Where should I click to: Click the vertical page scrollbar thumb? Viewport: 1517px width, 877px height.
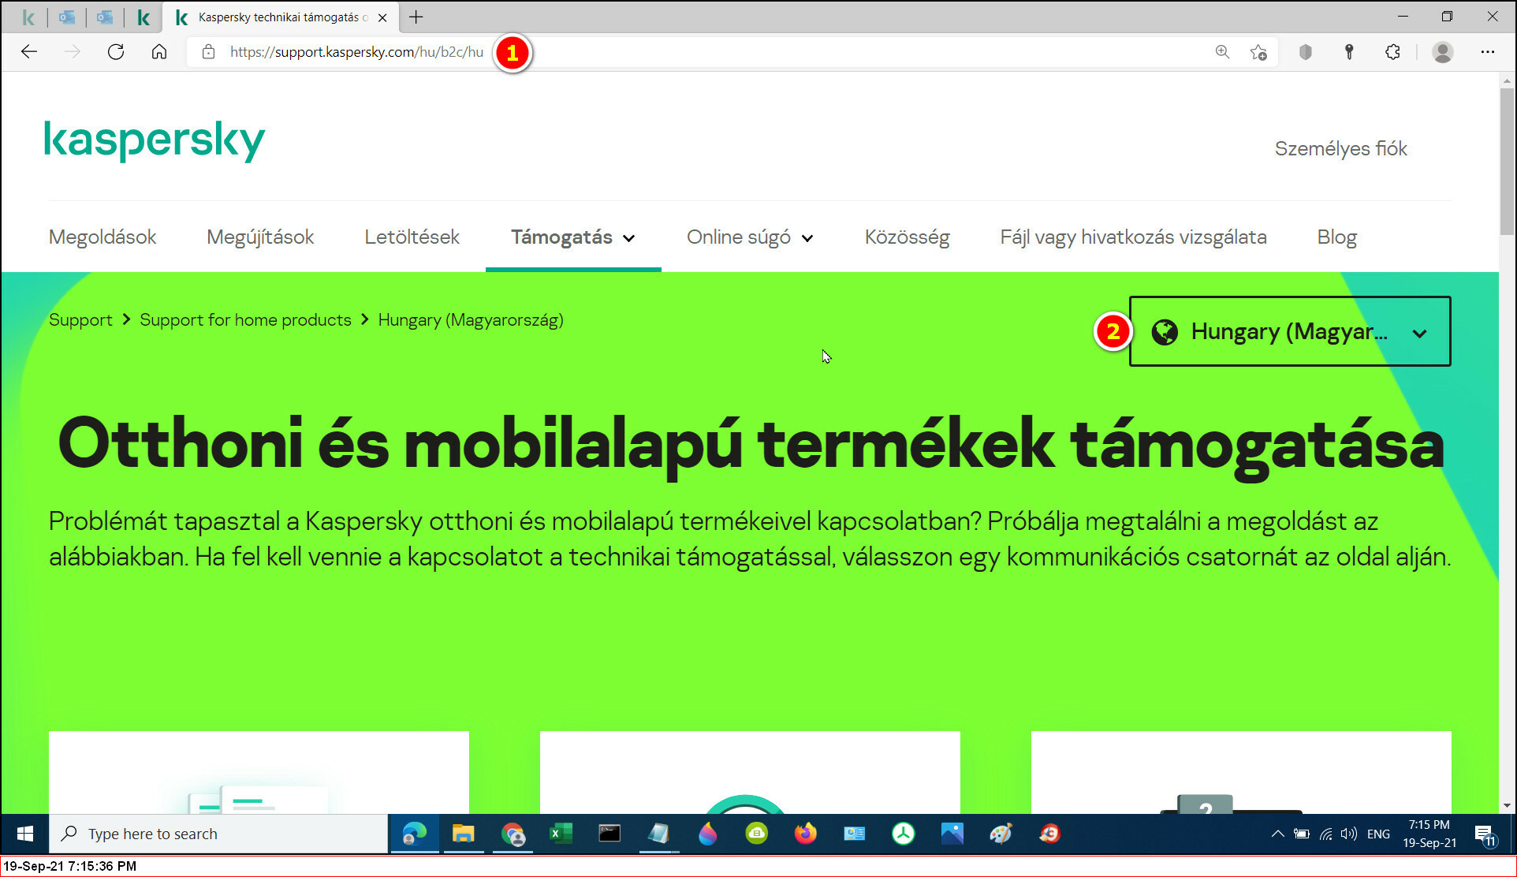(x=1507, y=162)
